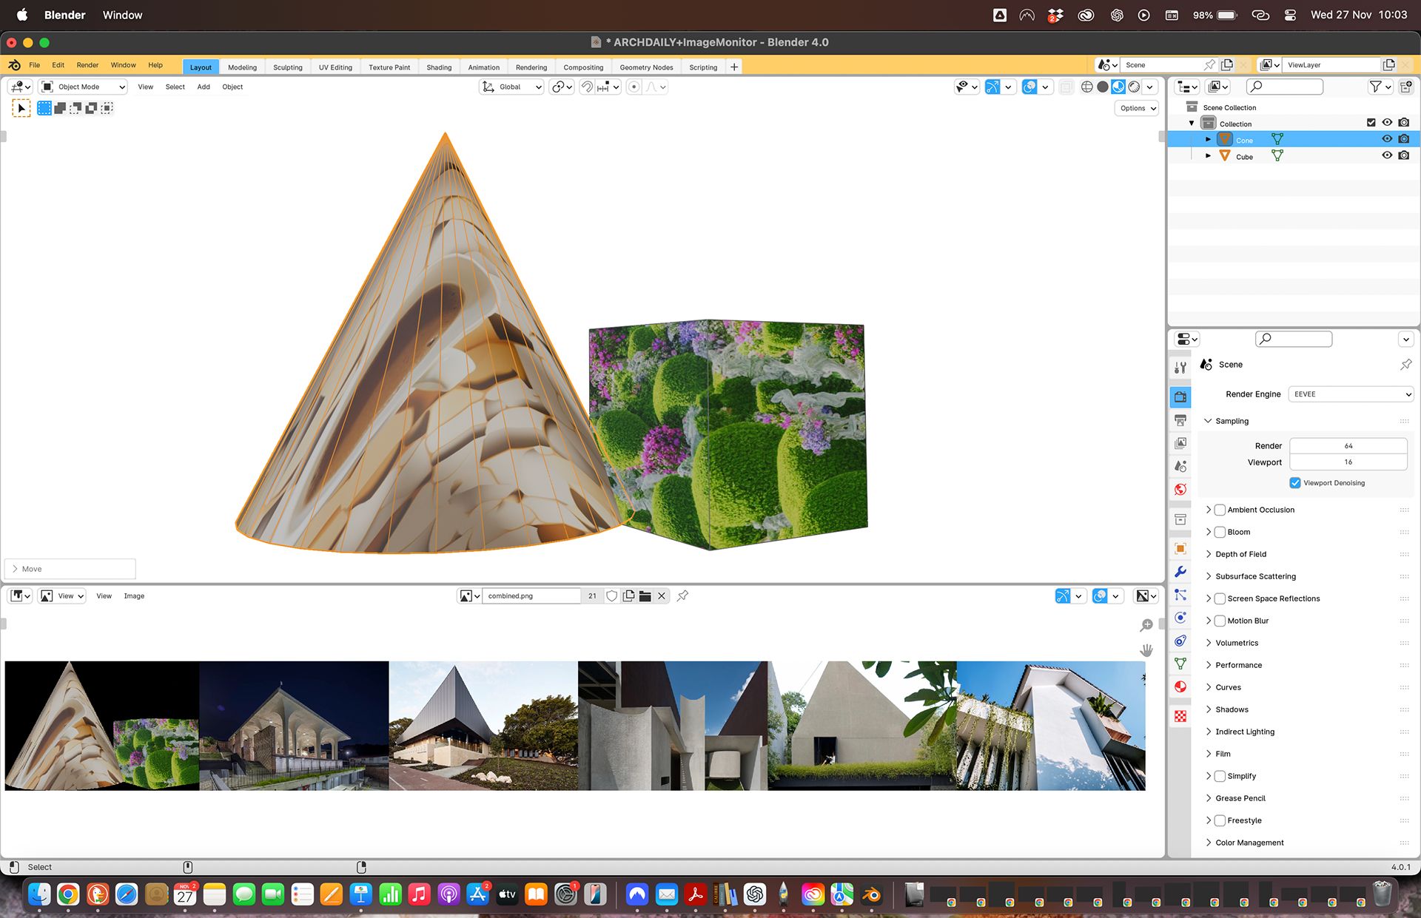This screenshot has width=1421, height=918.
Task: Select the Tool properties tab
Action: point(1180,368)
